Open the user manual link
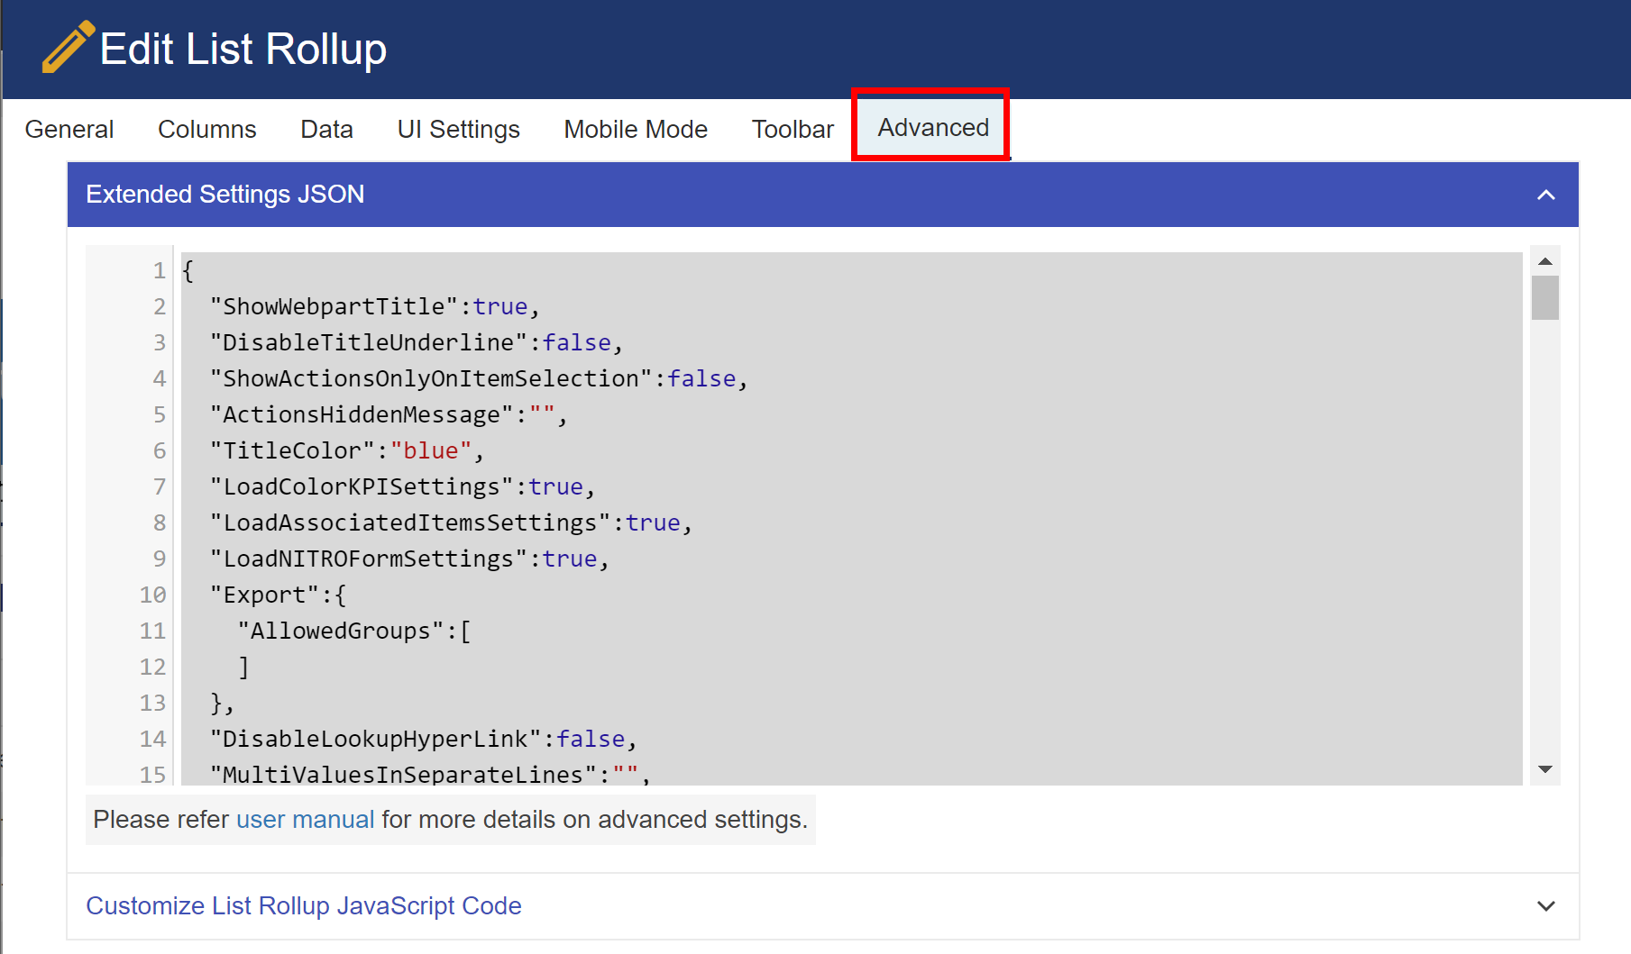The width and height of the screenshot is (1631, 954). 305,819
